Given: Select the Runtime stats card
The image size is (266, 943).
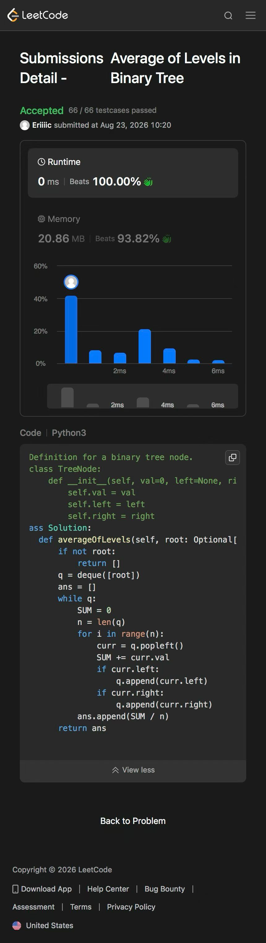Looking at the screenshot, I should [x=133, y=173].
